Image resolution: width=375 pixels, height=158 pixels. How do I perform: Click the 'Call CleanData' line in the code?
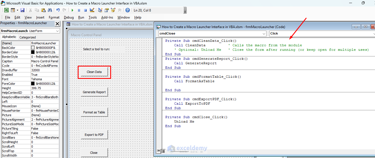(190, 45)
